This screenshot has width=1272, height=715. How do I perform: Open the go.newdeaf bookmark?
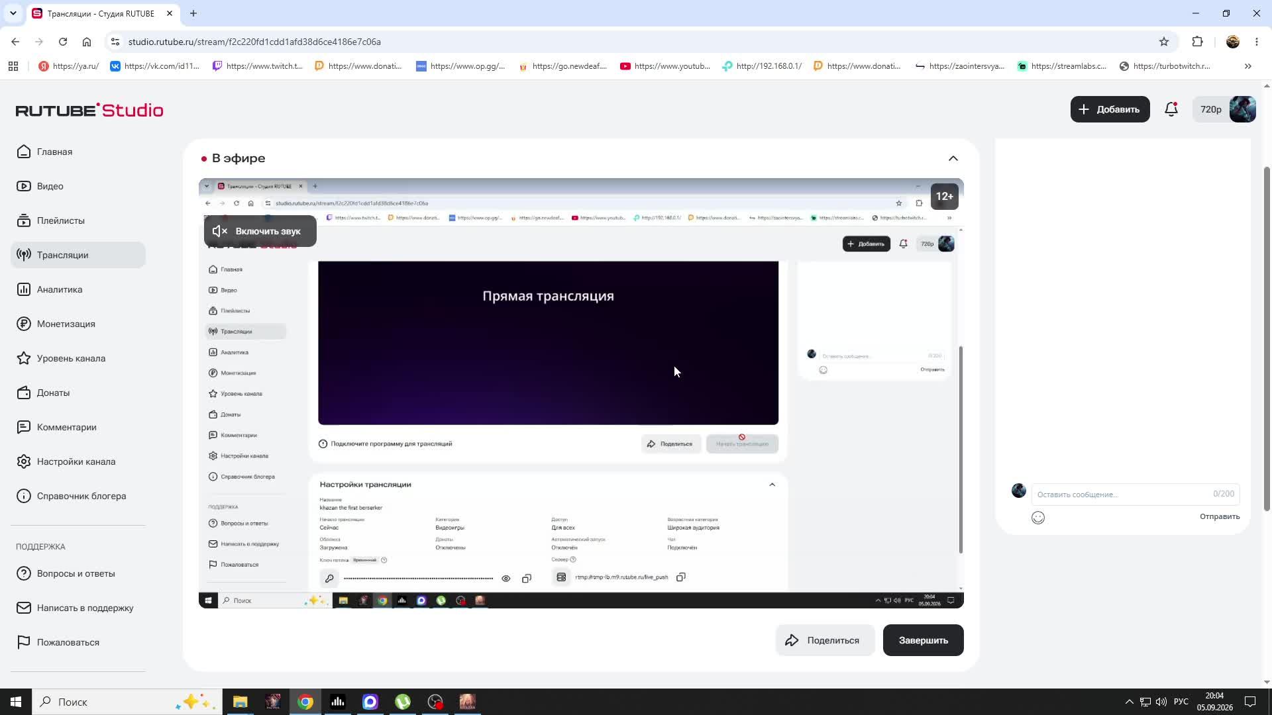(x=563, y=66)
